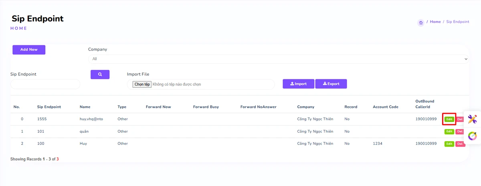481x186 pixels.
Task: Open the circular colorful widget icon
Action: pyautogui.click(x=472, y=136)
